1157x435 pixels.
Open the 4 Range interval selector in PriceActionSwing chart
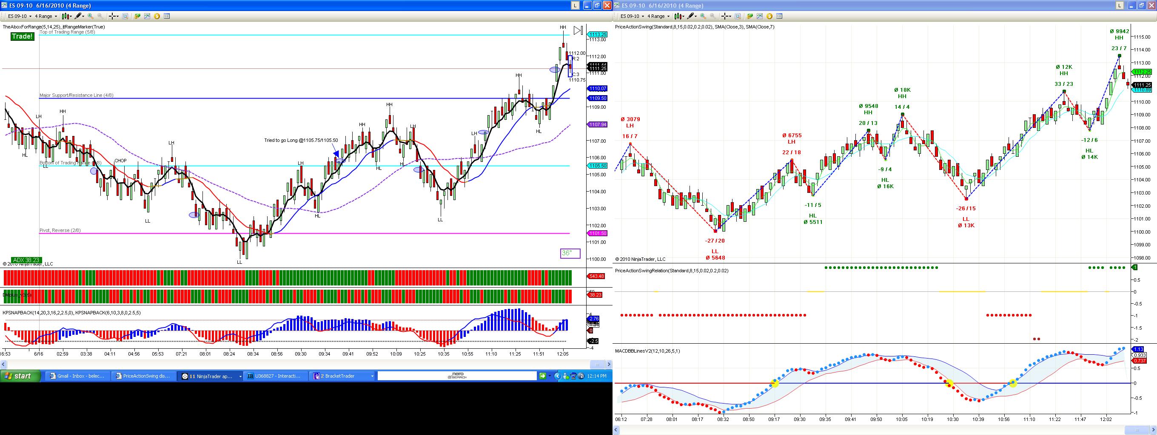click(659, 16)
